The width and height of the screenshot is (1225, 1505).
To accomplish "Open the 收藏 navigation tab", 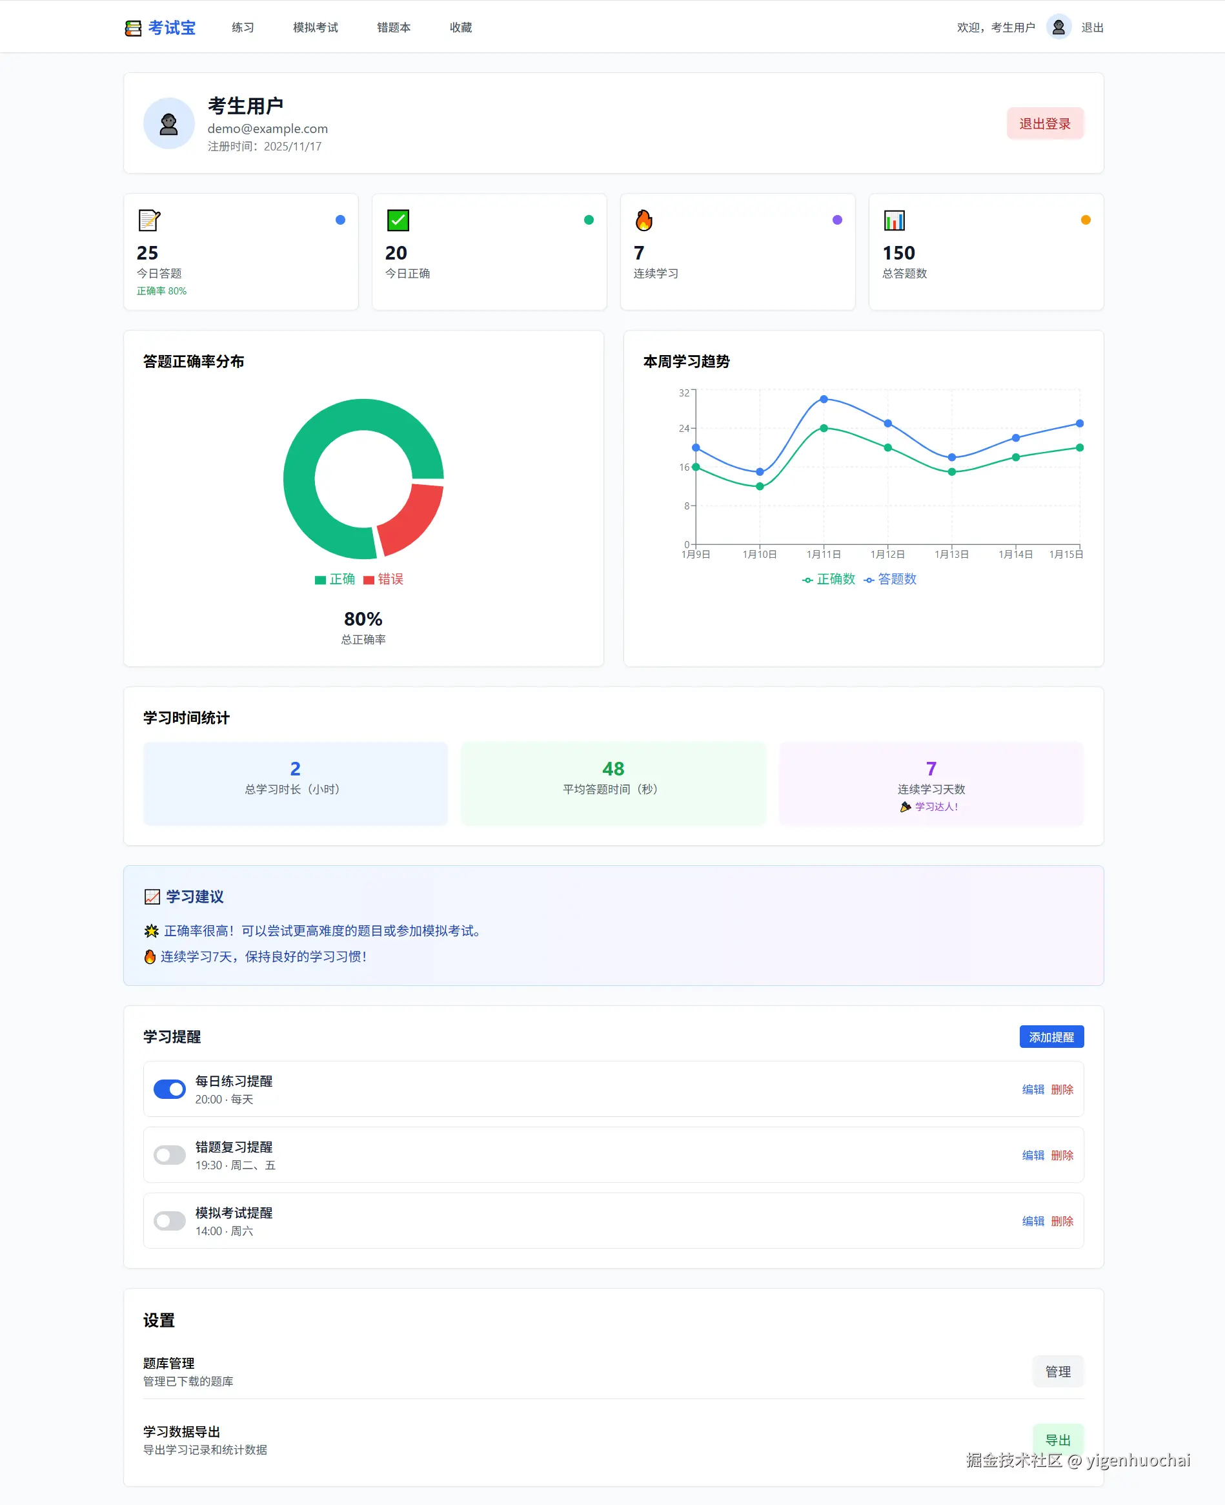I will [461, 28].
